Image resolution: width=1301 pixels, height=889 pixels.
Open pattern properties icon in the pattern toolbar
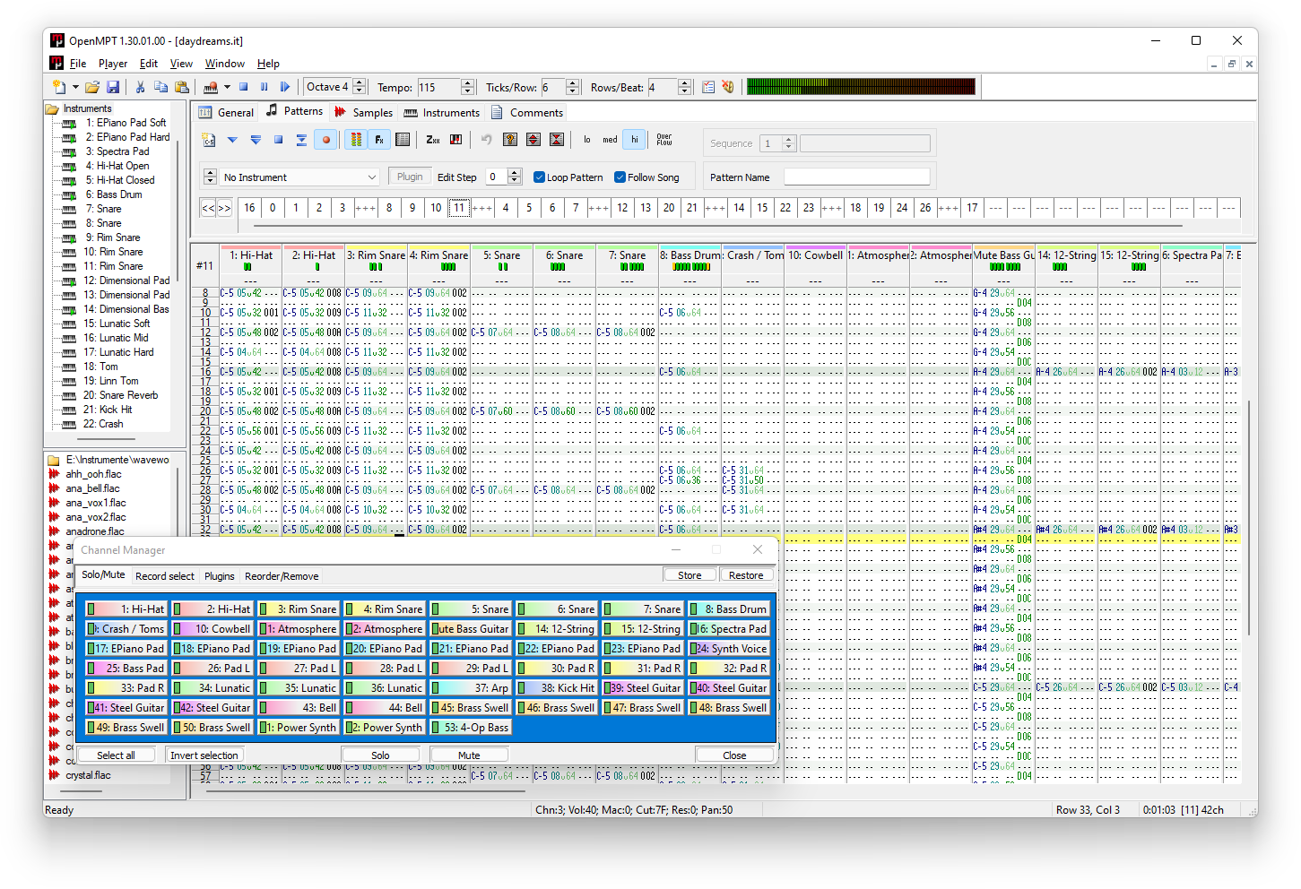pyautogui.click(x=403, y=140)
